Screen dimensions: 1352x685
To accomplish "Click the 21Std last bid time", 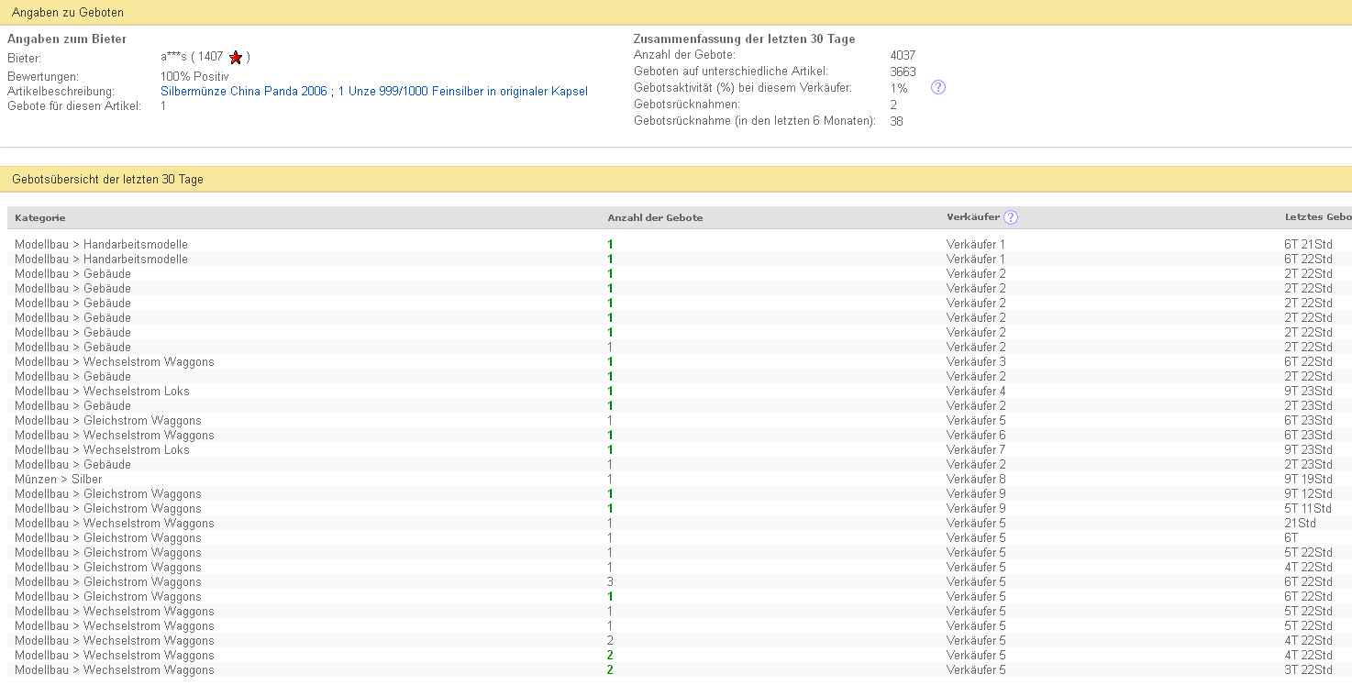I will [x=1300, y=524].
